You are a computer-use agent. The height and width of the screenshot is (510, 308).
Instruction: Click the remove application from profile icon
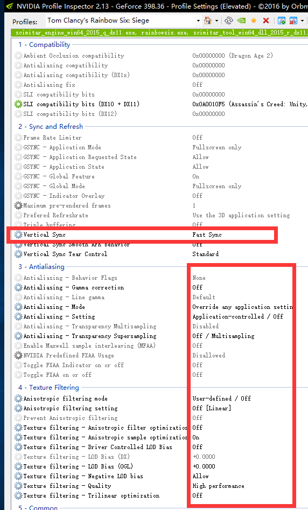point(293,21)
